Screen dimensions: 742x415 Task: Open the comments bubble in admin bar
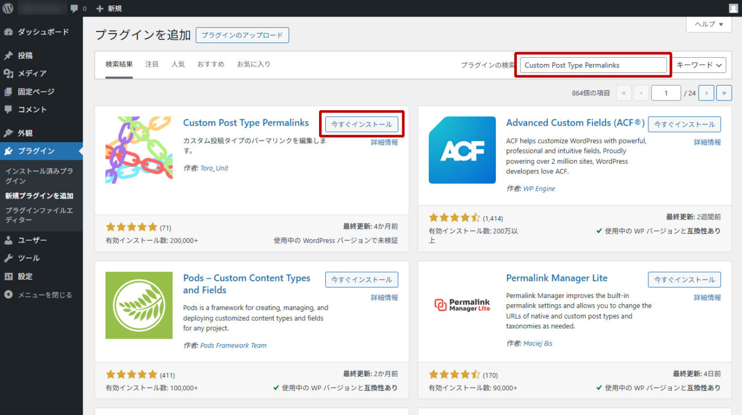tap(78, 9)
